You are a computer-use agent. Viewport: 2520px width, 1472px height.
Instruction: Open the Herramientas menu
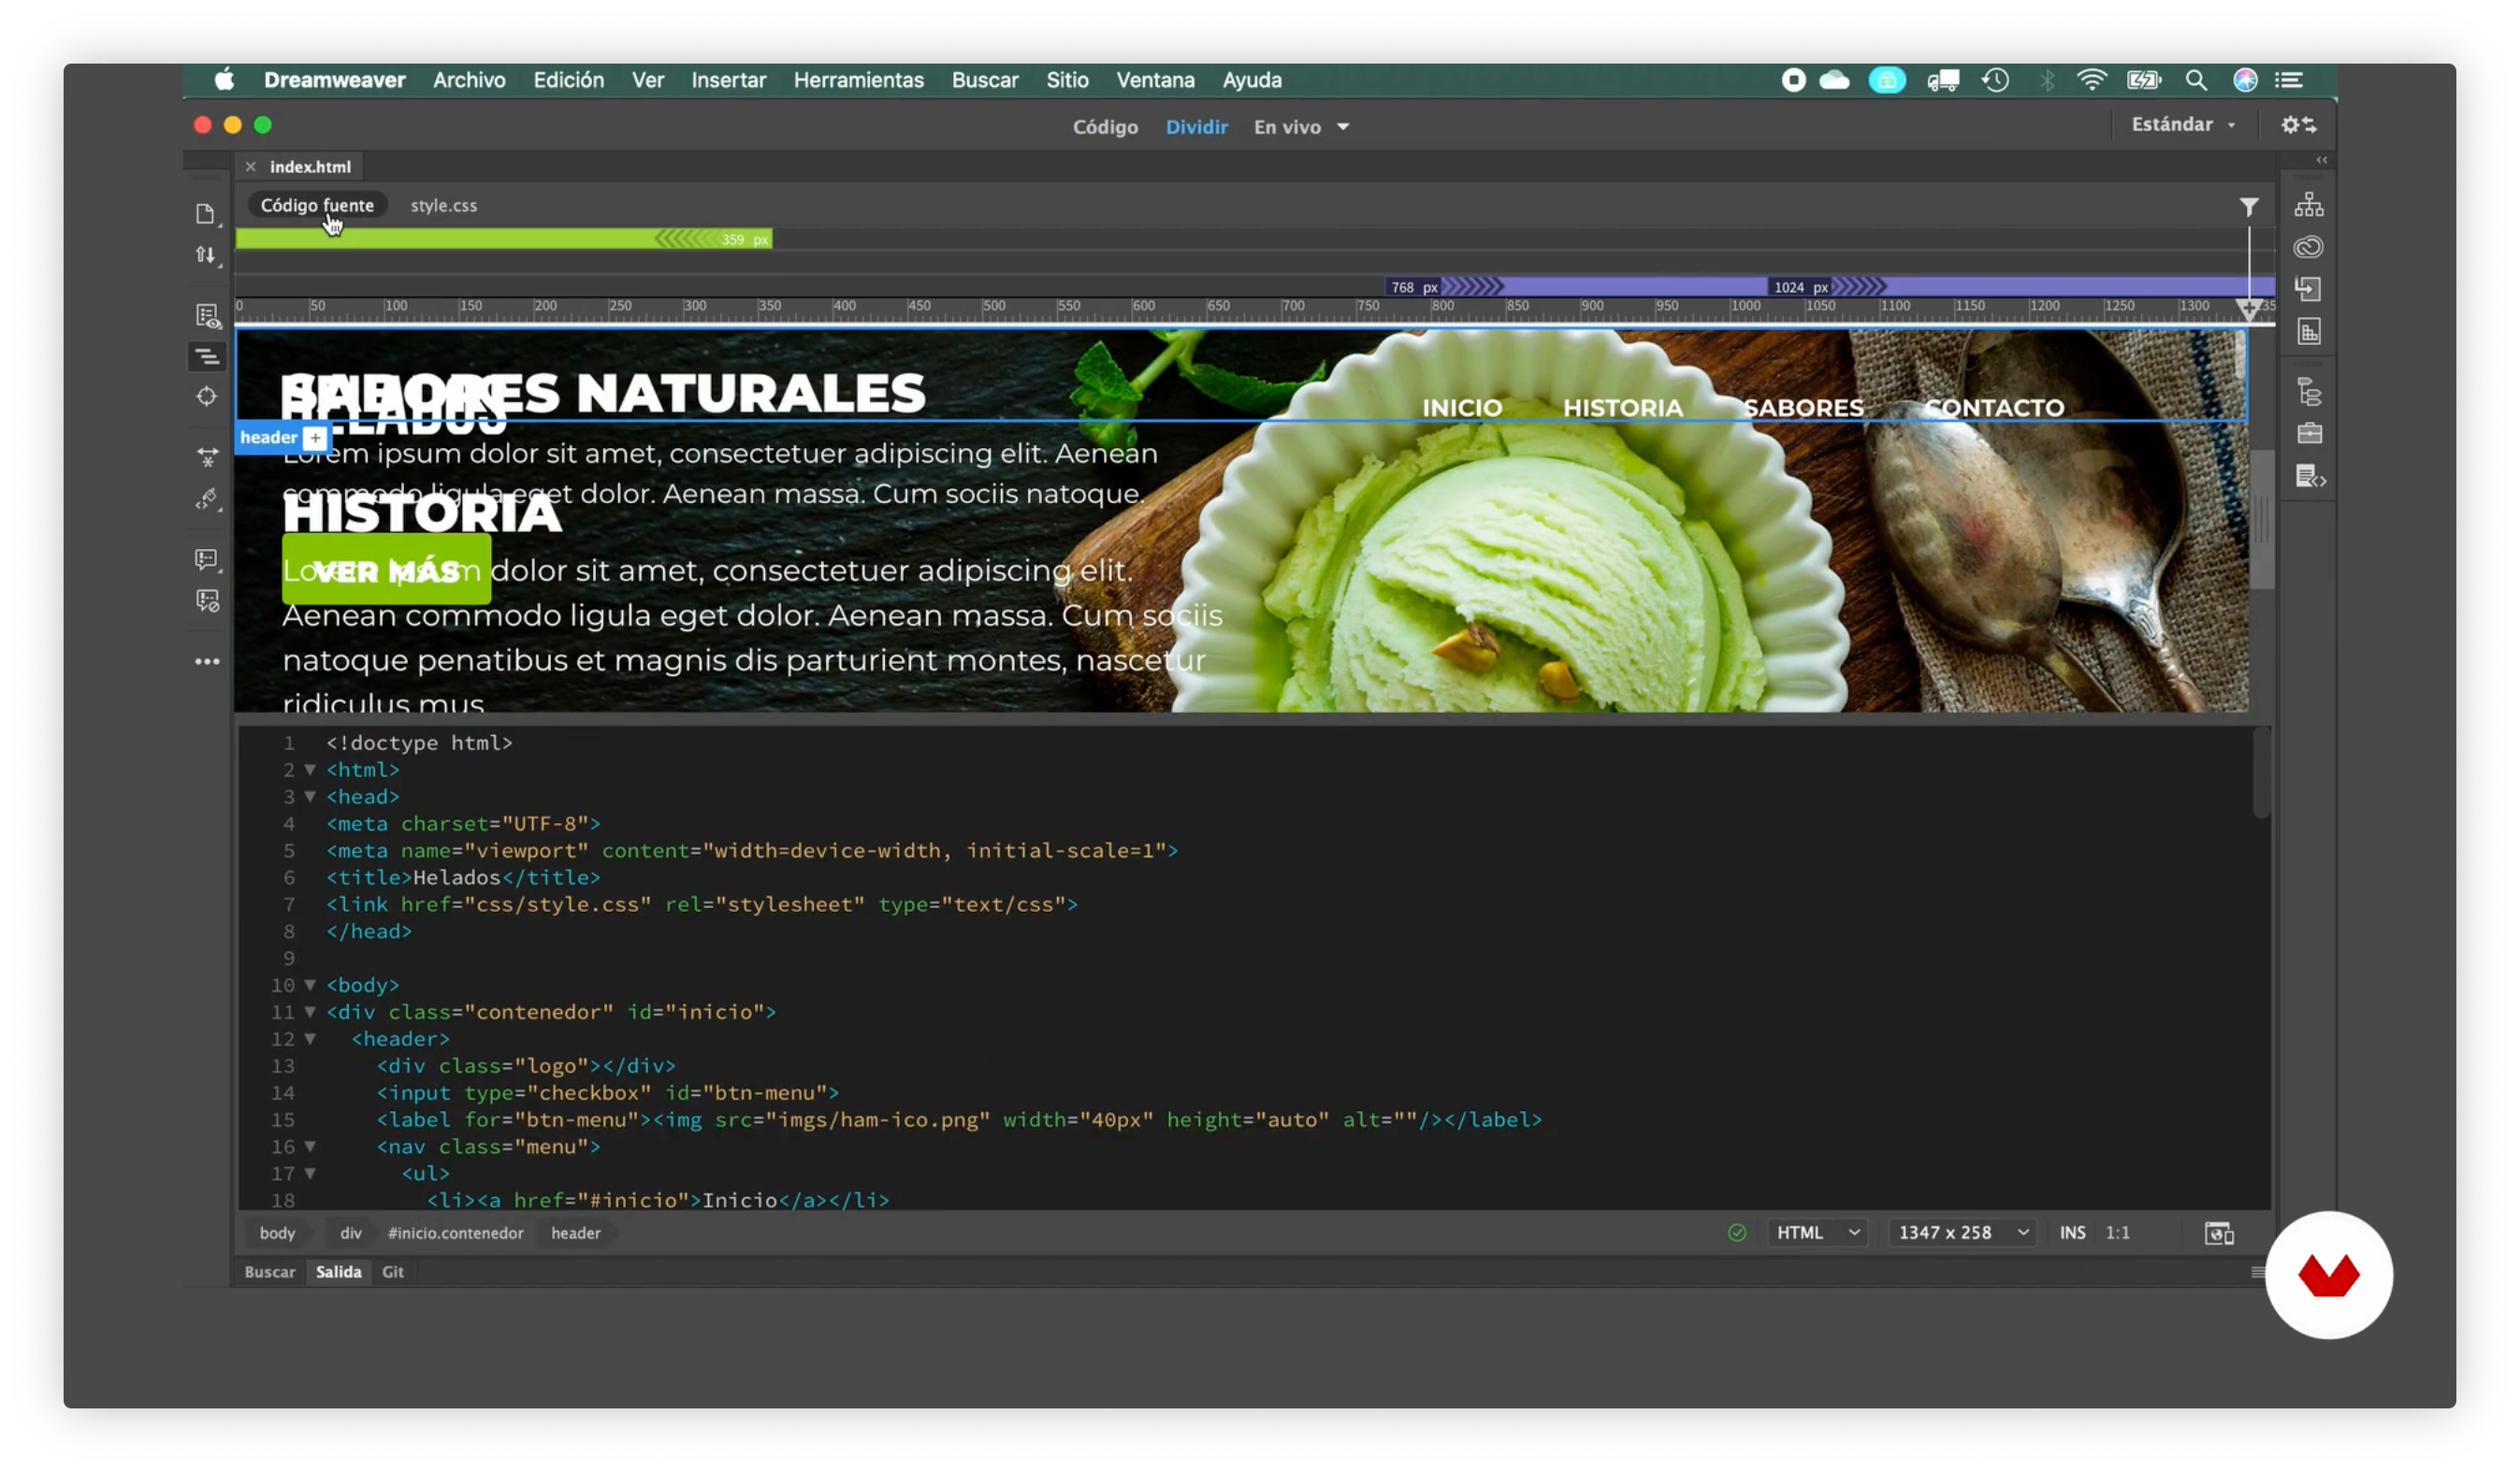coord(858,80)
